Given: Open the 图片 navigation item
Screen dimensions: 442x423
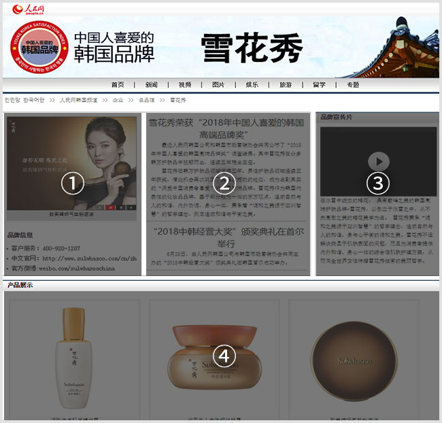Looking at the screenshot, I should point(218,84).
